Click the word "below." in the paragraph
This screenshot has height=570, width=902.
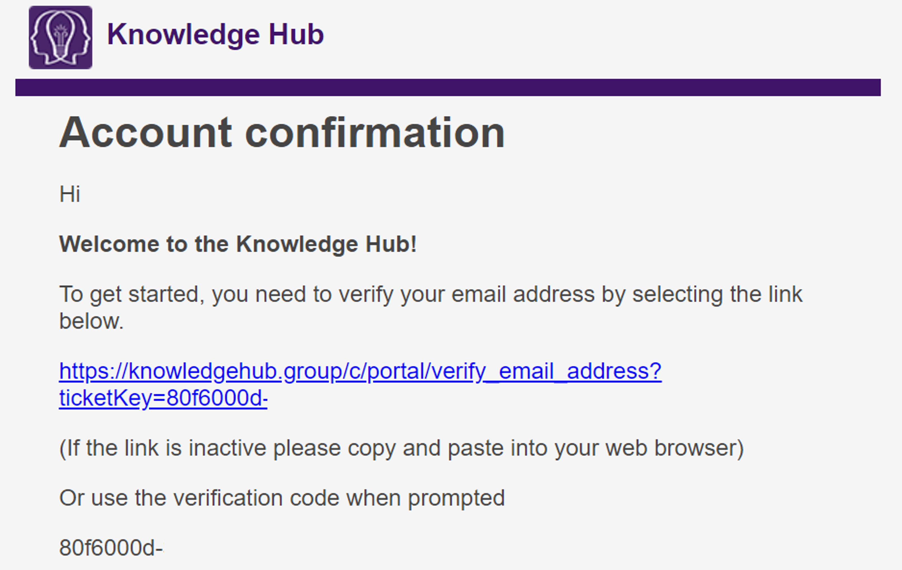(91, 321)
